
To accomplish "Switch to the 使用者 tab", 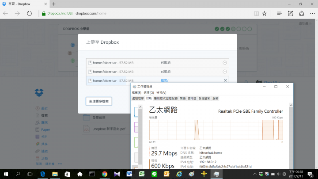I will (x=192, y=99).
